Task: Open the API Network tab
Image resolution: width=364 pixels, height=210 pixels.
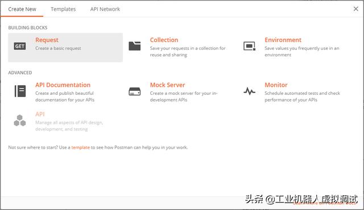Action: click(x=105, y=9)
